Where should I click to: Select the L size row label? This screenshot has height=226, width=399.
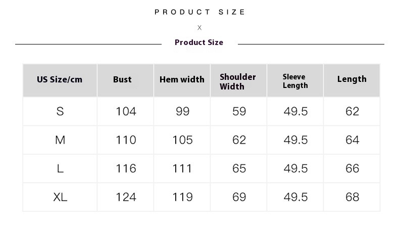(x=60, y=168)
